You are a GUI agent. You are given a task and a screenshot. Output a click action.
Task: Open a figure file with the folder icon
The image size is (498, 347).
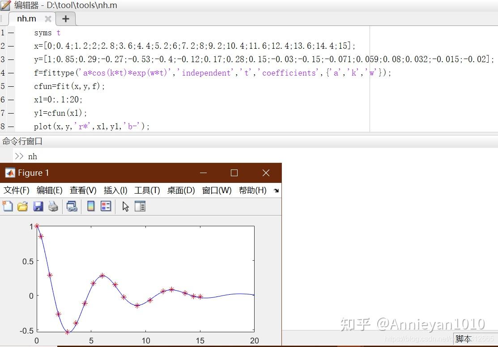click(22, 206)
